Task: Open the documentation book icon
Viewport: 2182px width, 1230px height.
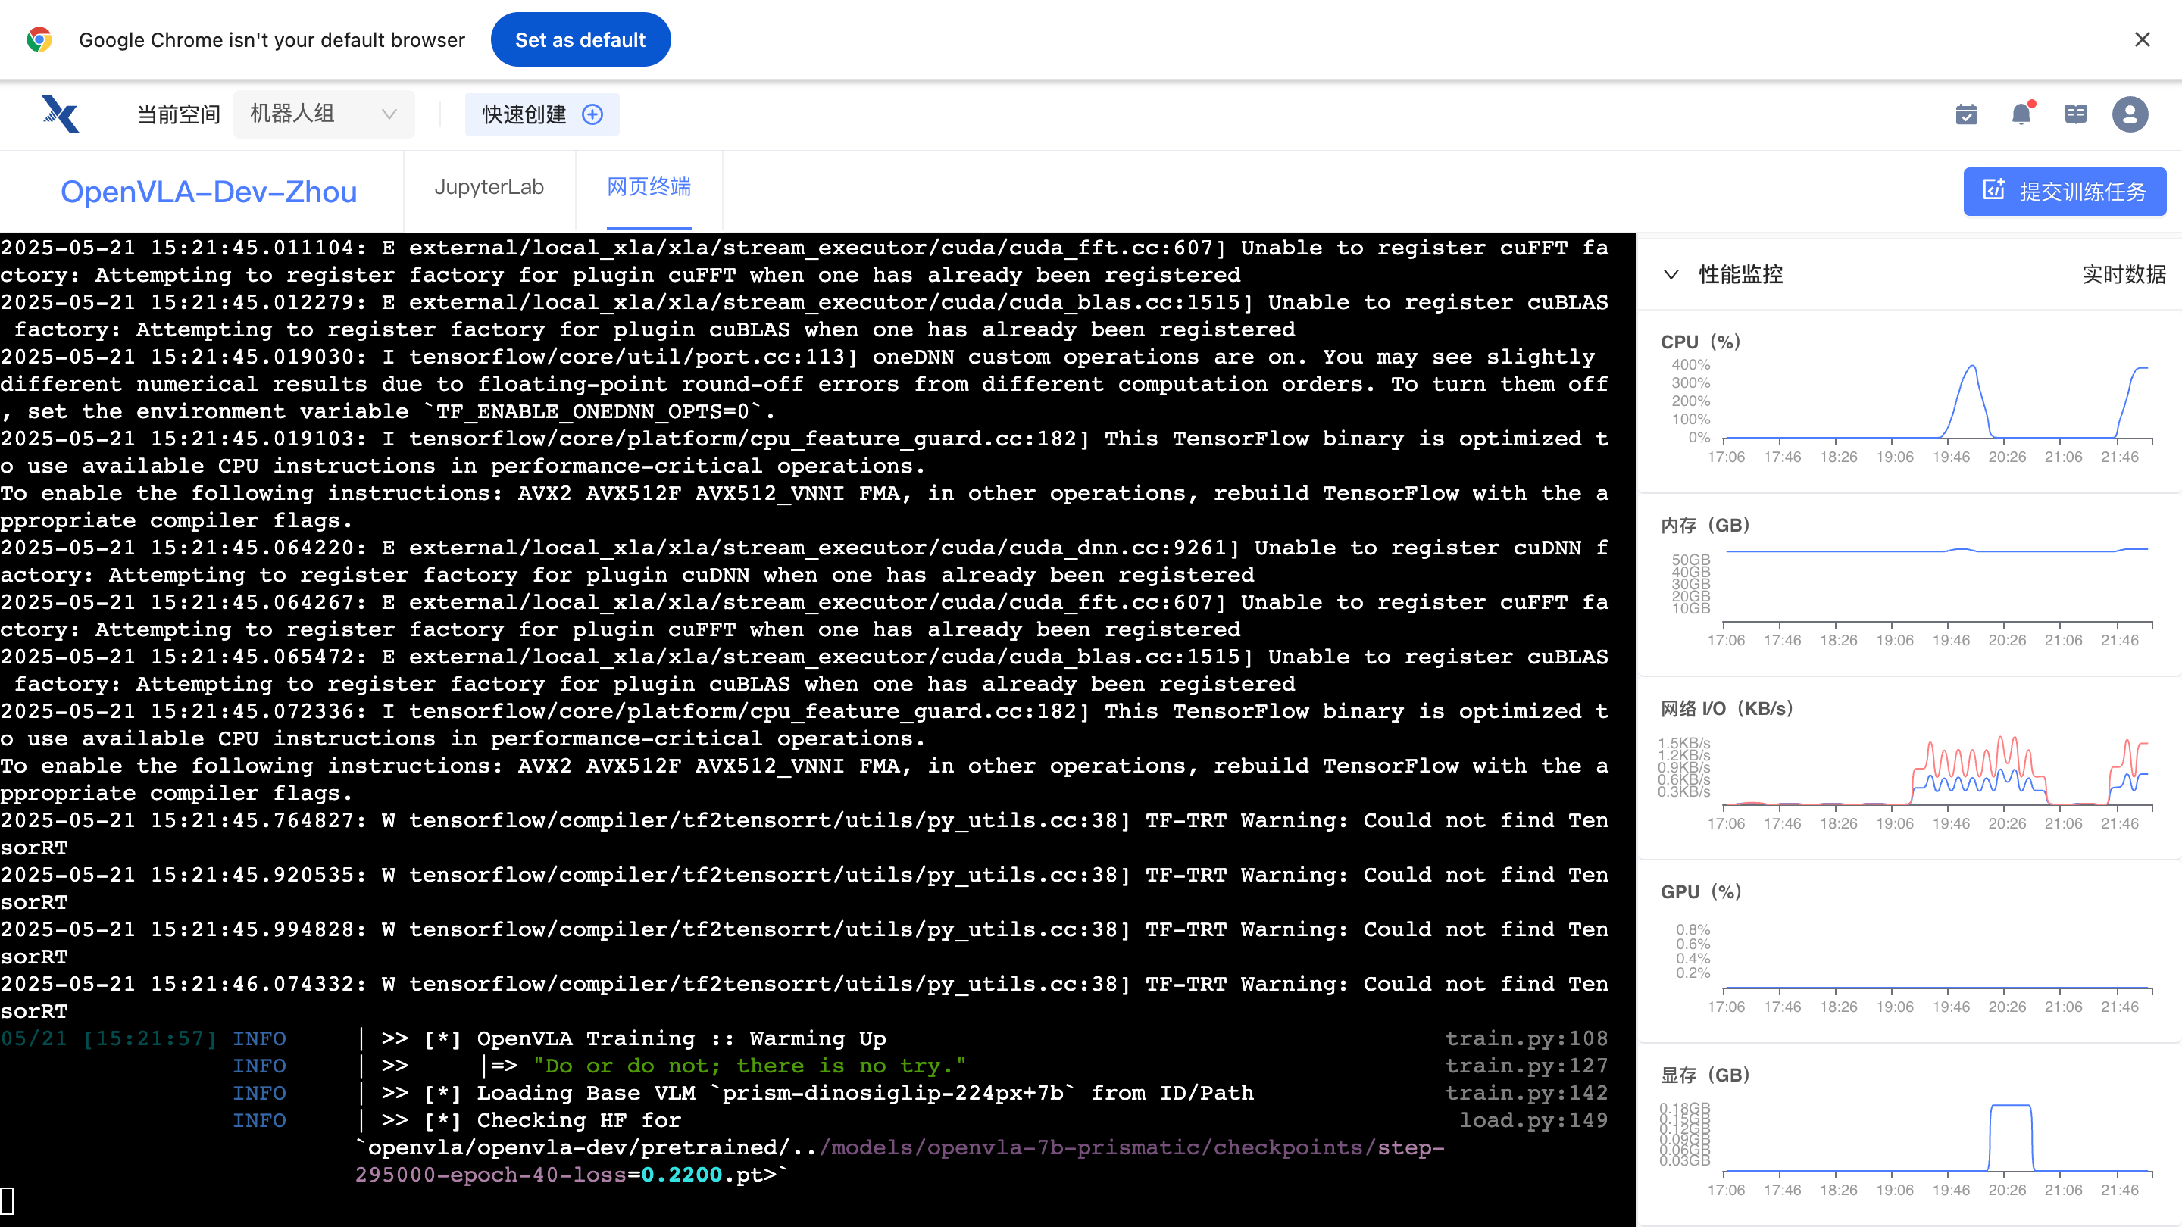Action: coord(2075,114)
